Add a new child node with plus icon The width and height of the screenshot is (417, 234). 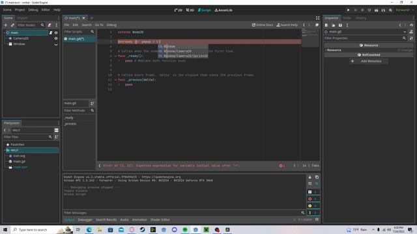(x=6, y=25)
